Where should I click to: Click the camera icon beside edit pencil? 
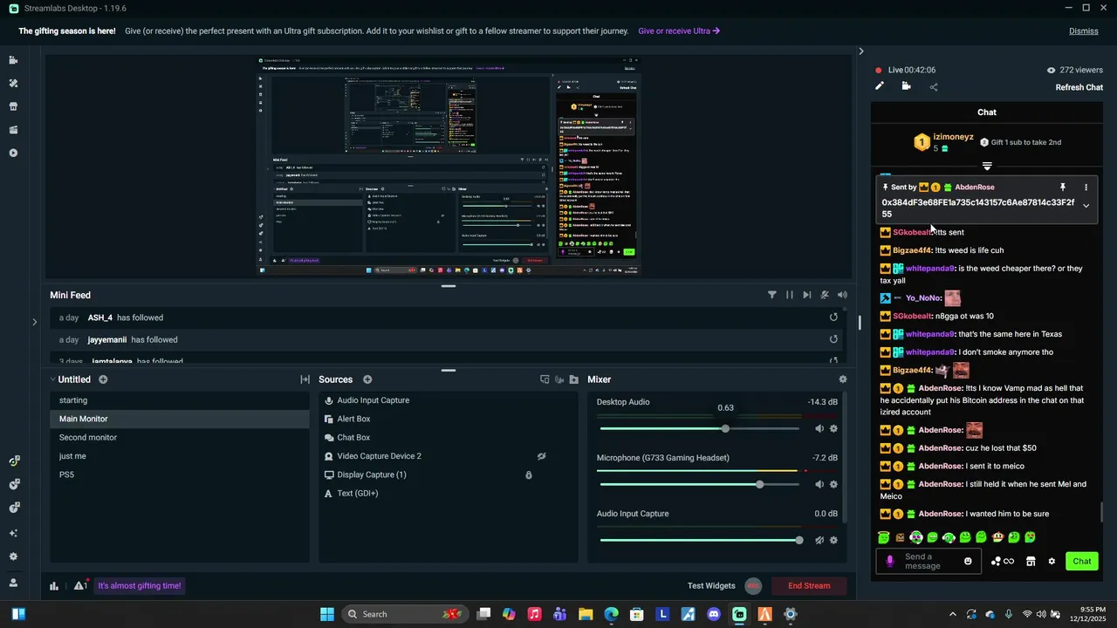[906, 86]
